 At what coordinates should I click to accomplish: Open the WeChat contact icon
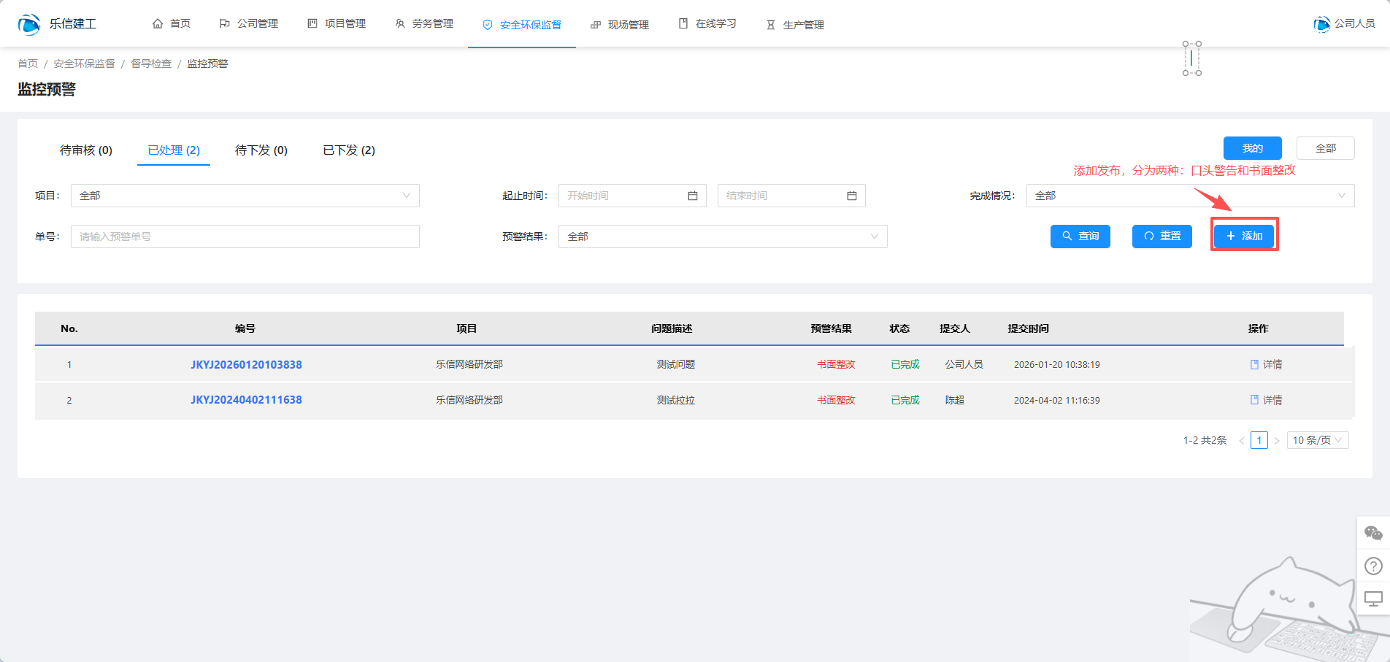[1373, 534]
